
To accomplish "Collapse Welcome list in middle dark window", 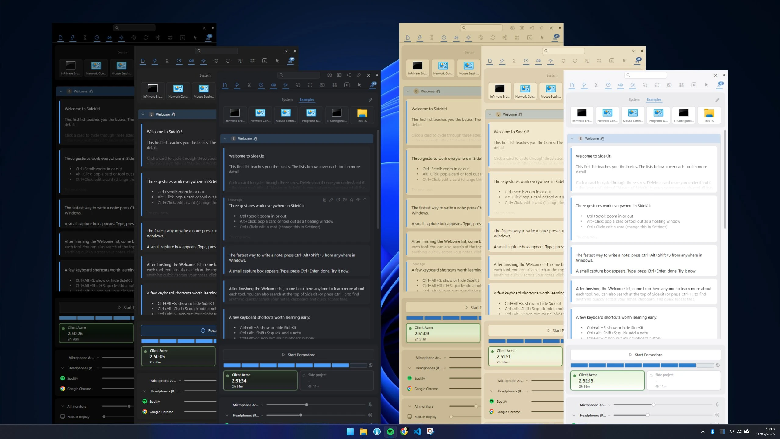I will click(x=143, y=114).
